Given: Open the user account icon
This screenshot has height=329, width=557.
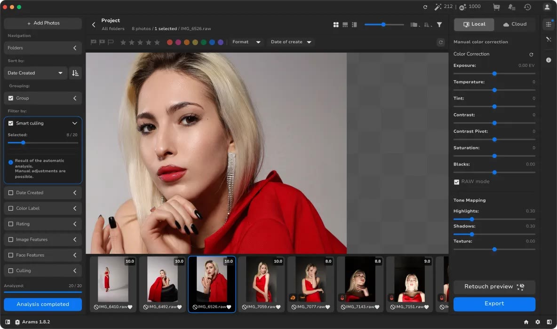Looking at the screenshot, I should (x=547, y=7).
